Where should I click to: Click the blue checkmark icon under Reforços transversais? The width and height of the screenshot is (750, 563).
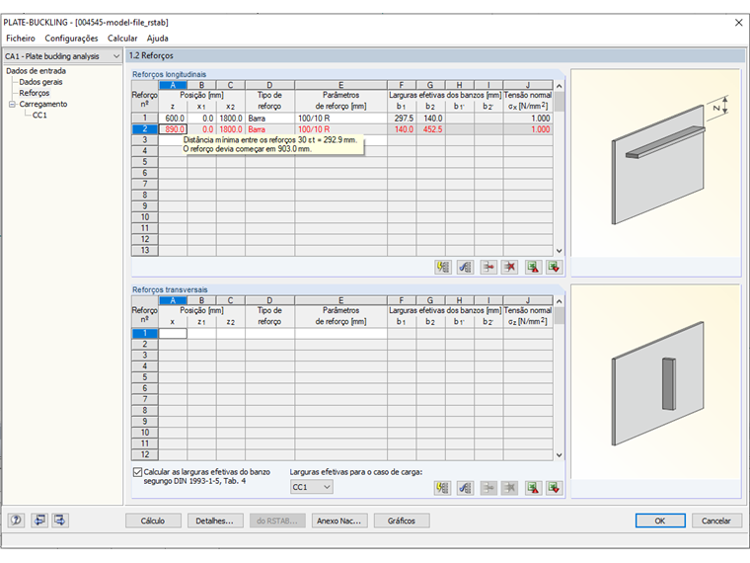point(465,488)
